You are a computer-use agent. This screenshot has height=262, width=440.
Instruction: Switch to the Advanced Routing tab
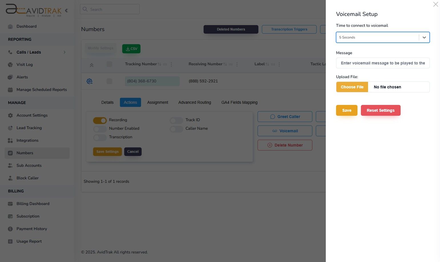point(194,102)
